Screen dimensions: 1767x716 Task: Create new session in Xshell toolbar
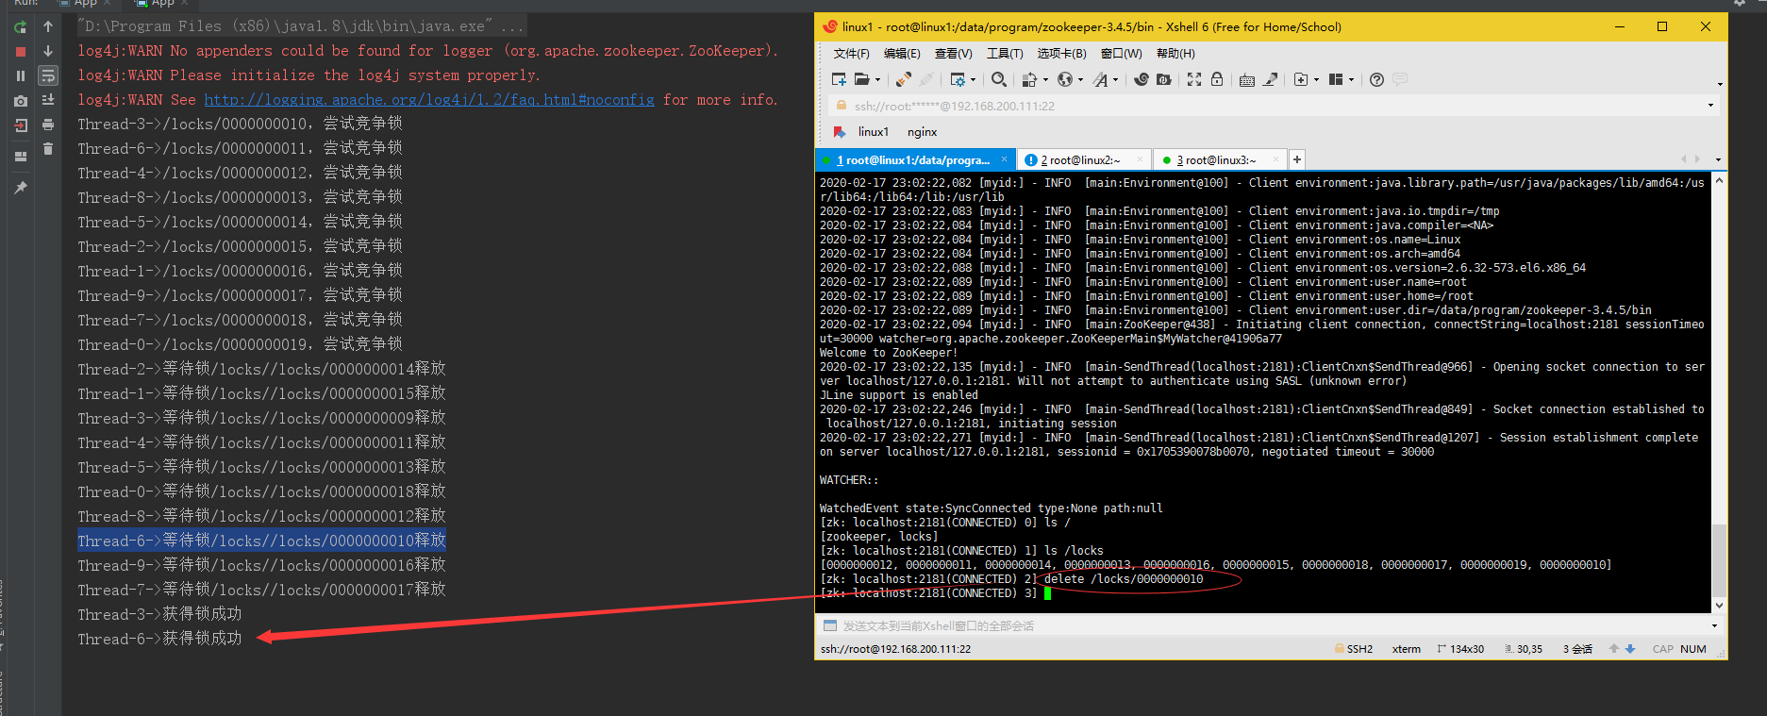coord(839,79)
